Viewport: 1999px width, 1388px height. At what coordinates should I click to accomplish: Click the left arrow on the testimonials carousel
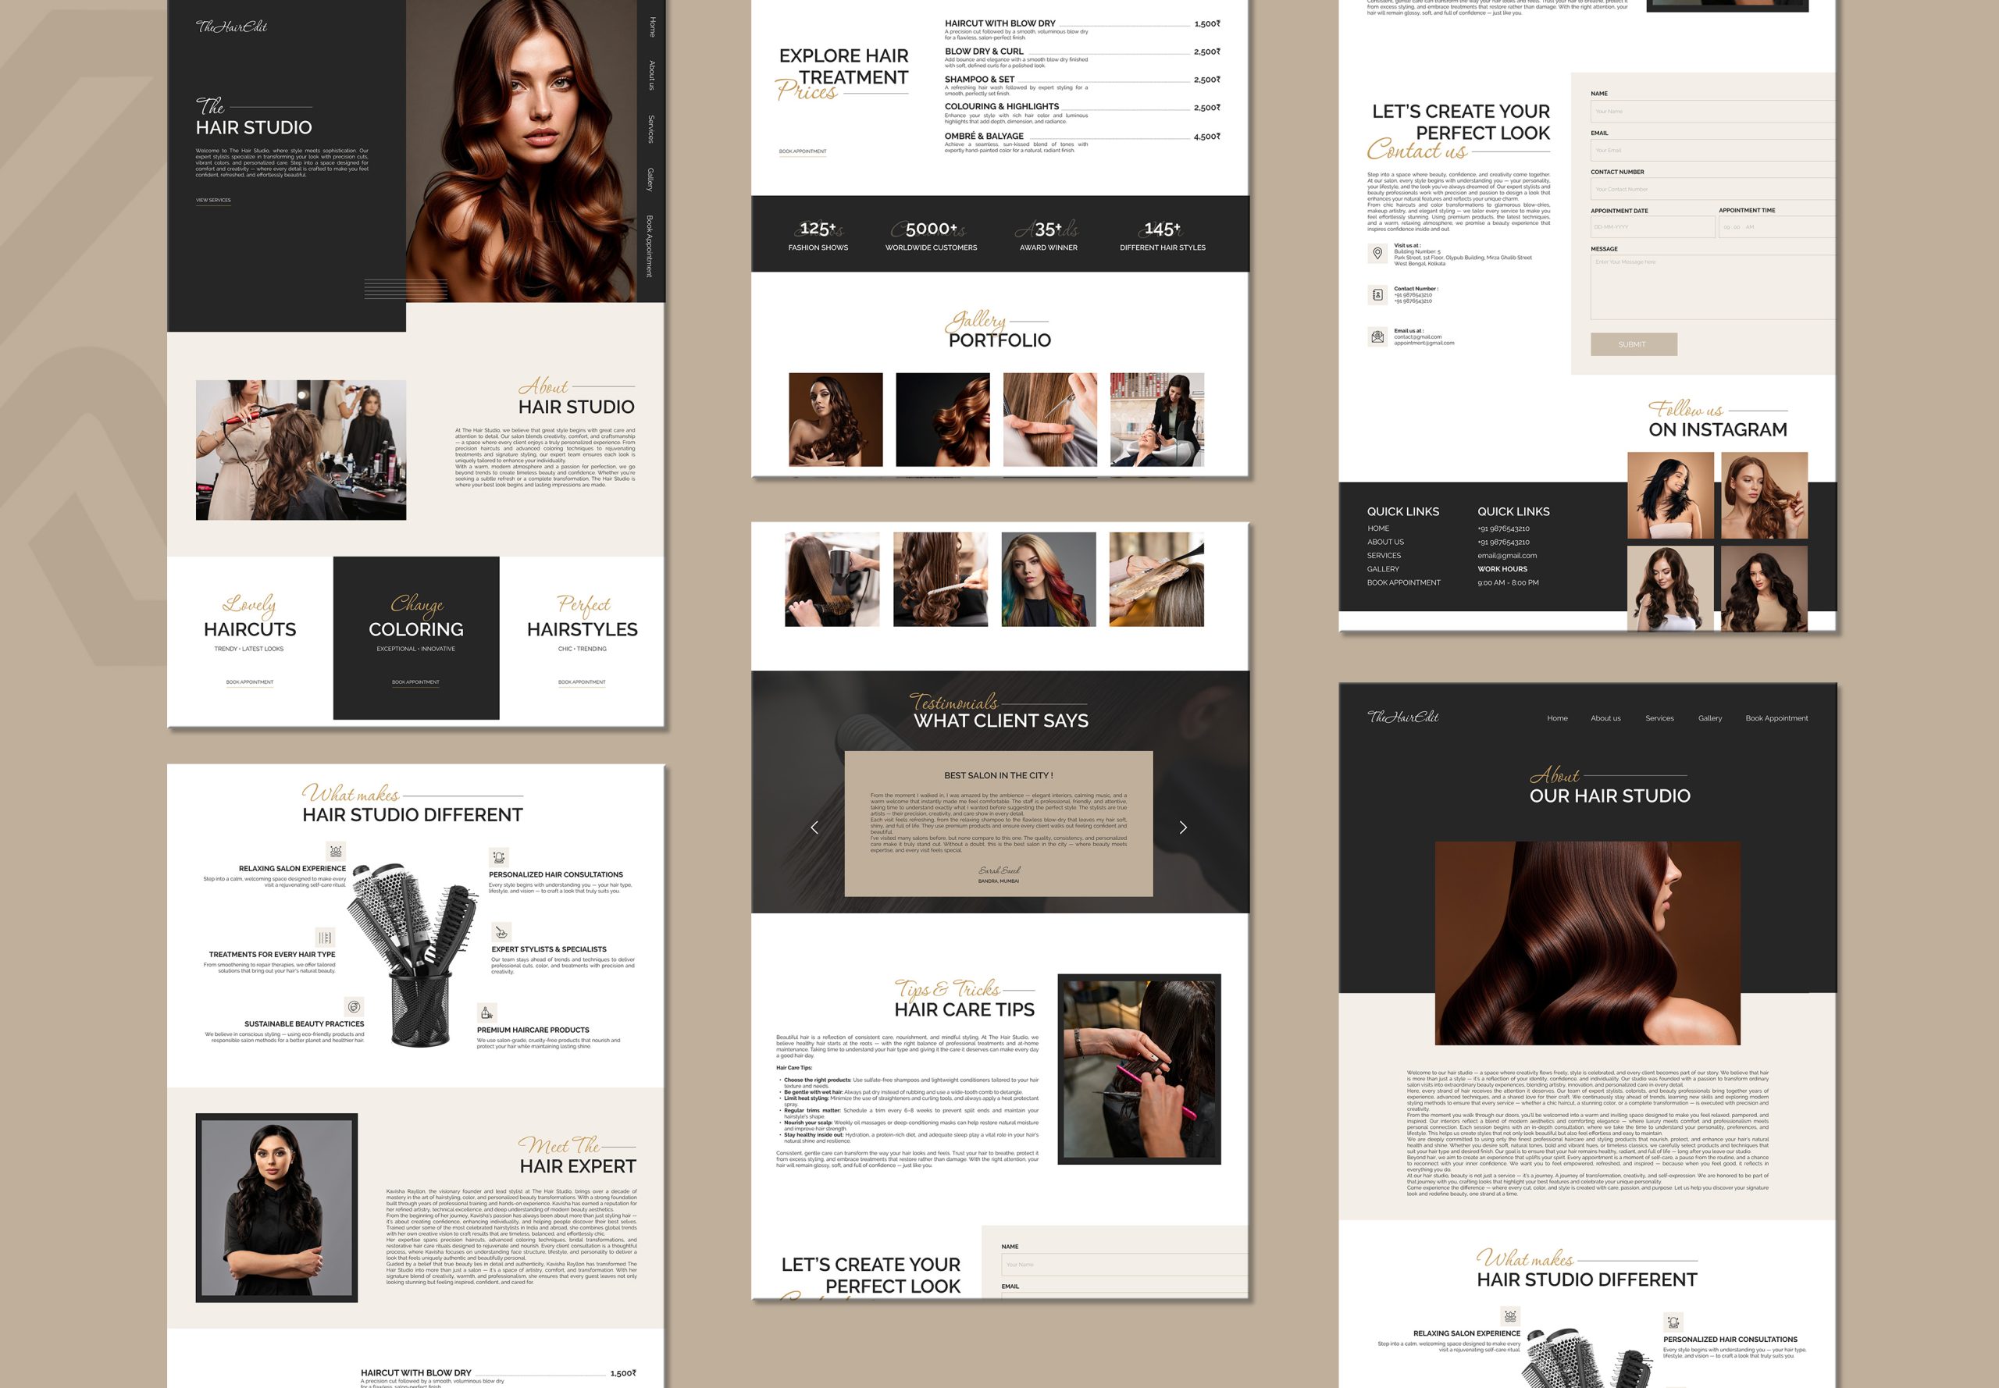[x=815, y=827]
